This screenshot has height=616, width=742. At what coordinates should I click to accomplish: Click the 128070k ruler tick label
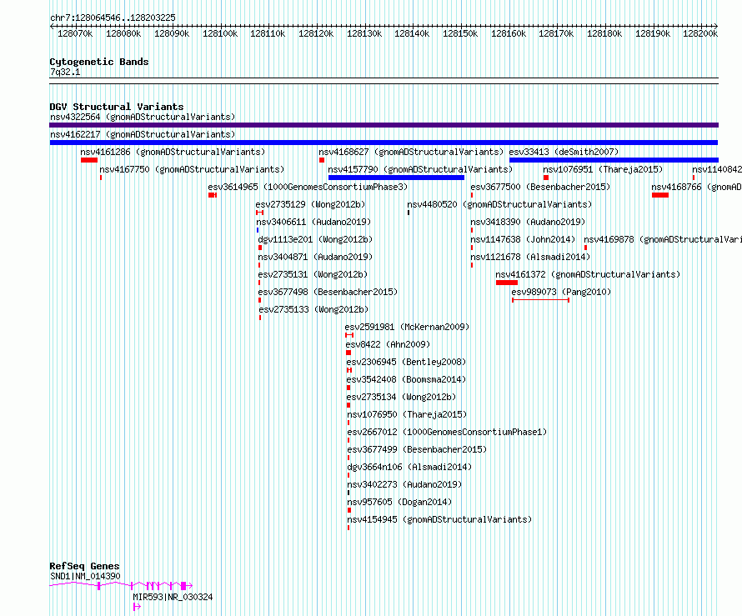pos(75,33)
